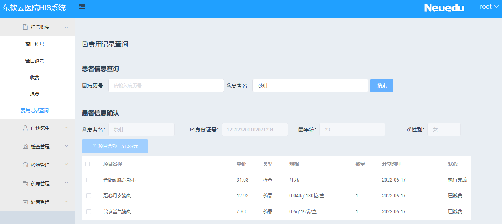Click the disabled 年龄 field showing 23
This screenshot has height=224, width=502.
point(352,130)
